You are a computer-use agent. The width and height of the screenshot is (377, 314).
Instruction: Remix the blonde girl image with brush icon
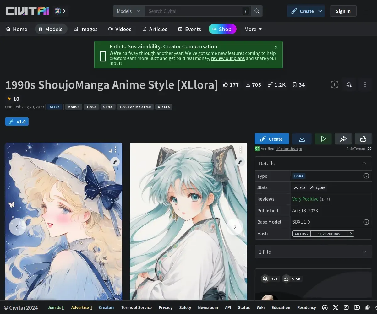coord(115,162)
